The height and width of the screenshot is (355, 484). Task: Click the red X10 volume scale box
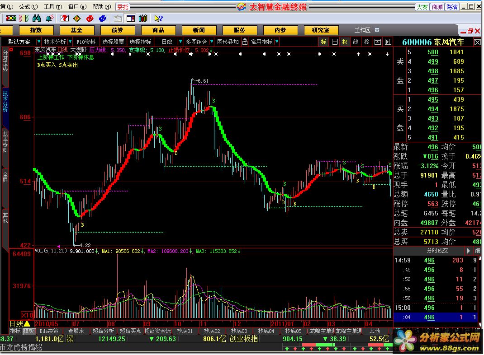pos(27,315)
